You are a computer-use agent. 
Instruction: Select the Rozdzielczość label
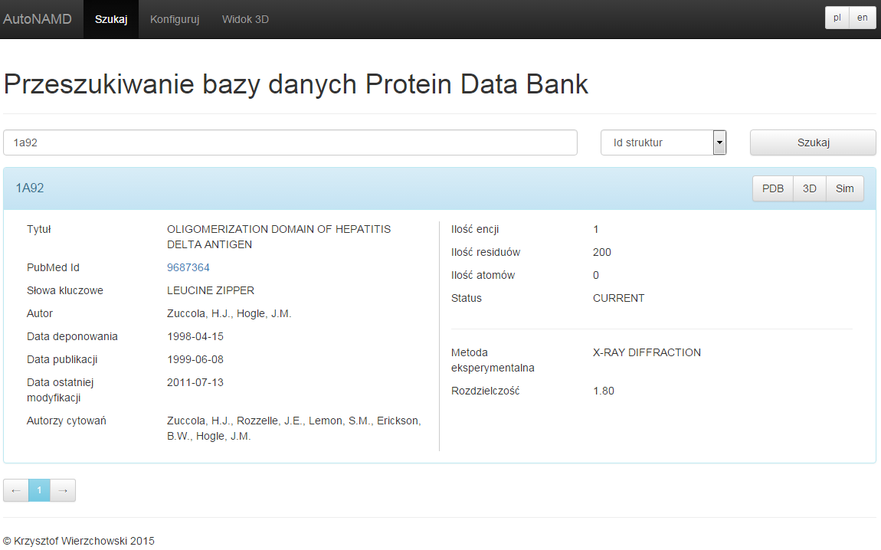point(486,391)
